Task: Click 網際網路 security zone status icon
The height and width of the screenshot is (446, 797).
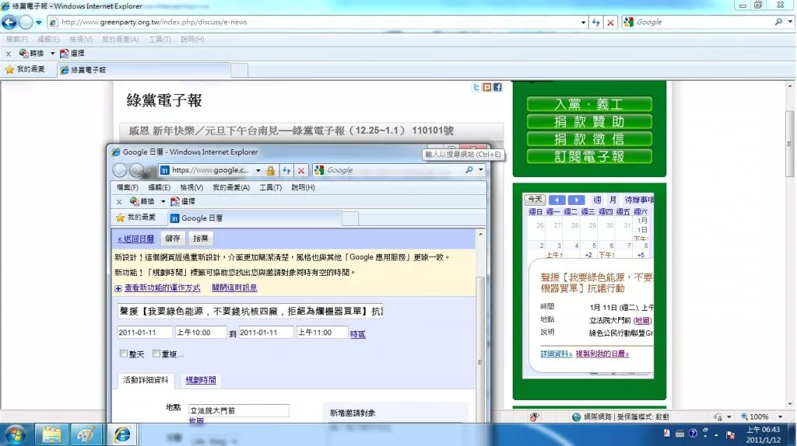Action: click(577, 416)
